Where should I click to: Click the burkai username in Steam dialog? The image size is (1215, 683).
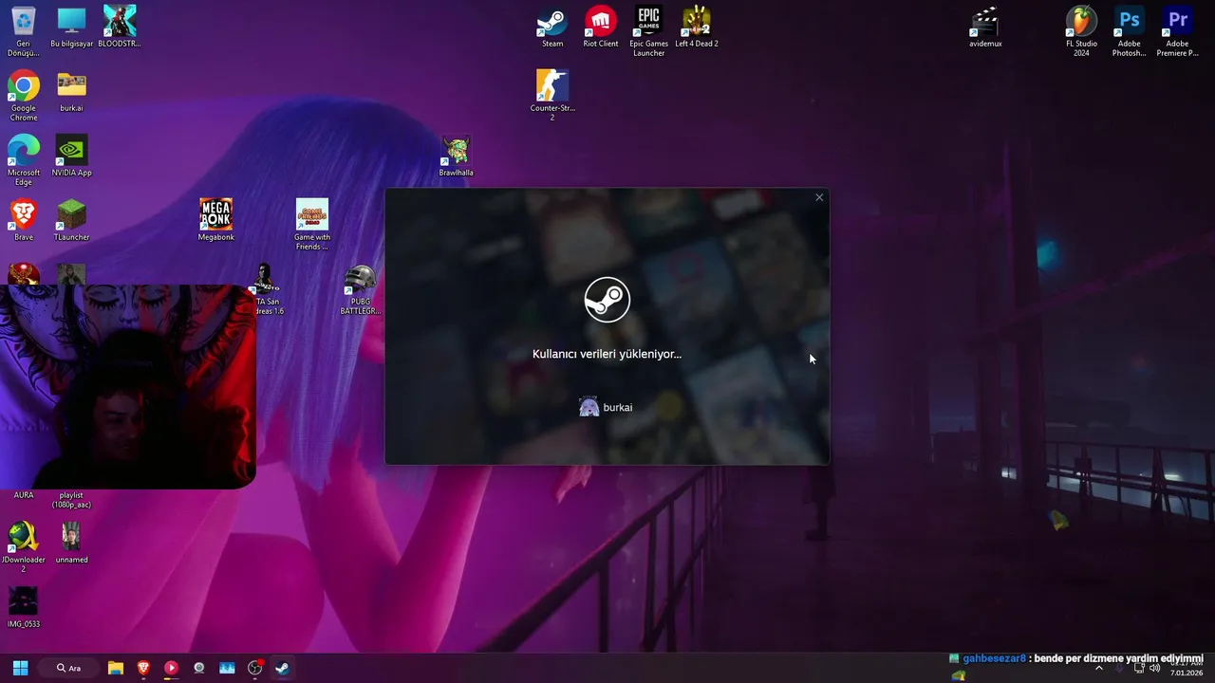tap(618, 408)
